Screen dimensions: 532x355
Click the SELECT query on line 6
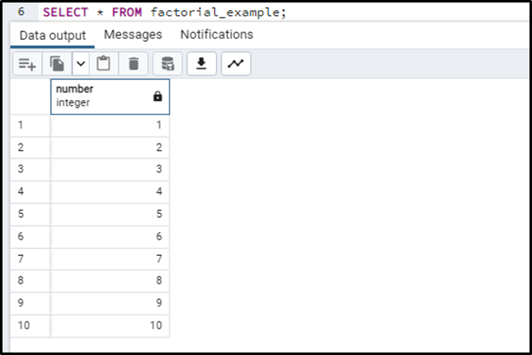coord(165,13)
